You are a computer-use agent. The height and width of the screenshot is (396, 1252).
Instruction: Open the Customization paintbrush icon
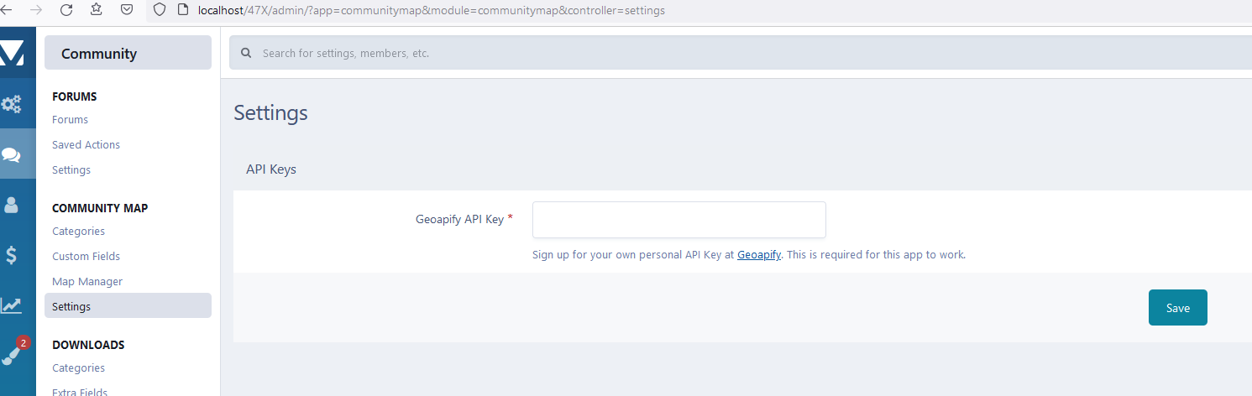(12, 354)
